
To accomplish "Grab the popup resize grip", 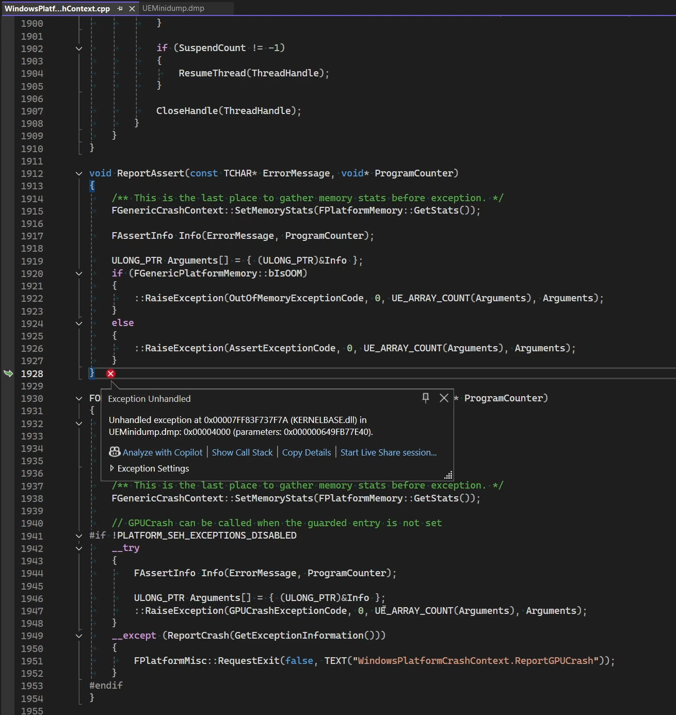I will click(x=448, y=475).
